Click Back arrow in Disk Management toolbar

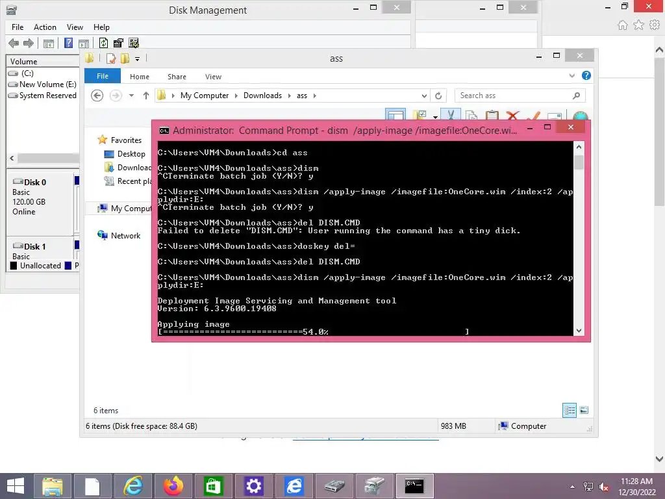pyautogui.click(x=14, y=43)
